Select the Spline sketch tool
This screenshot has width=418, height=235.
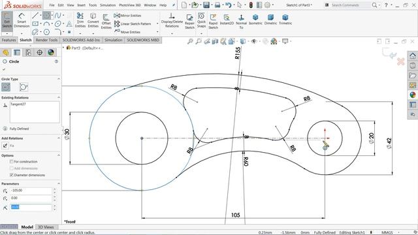pyautogui.click(x=57, y=16)
